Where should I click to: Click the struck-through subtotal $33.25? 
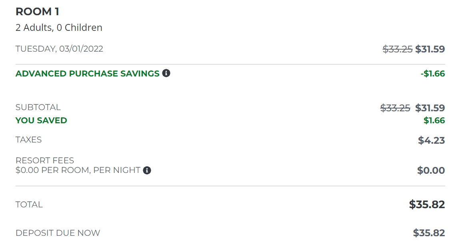point(394,107)
